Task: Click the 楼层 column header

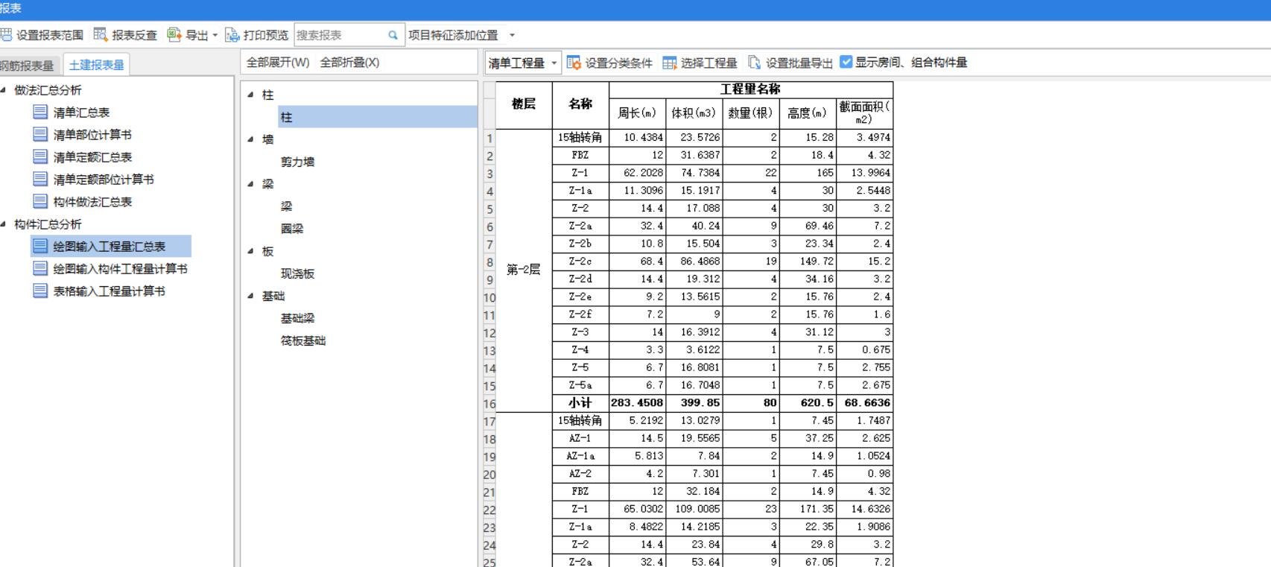Action: pos(524,104)
